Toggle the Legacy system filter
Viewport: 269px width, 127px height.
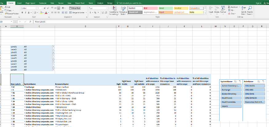[231, 106]
